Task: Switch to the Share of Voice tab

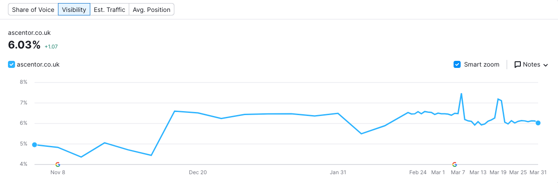Action: click(33, 9)
